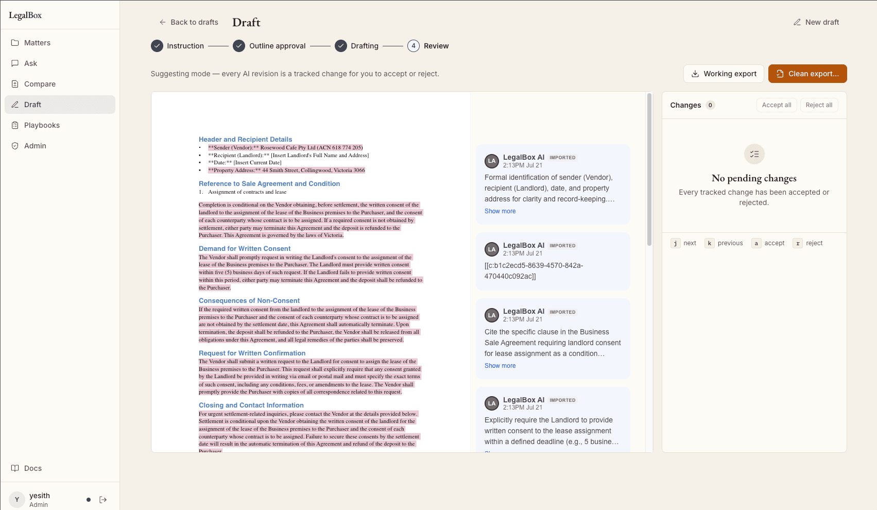Click Accept all changes

click(x=777, y=105)
